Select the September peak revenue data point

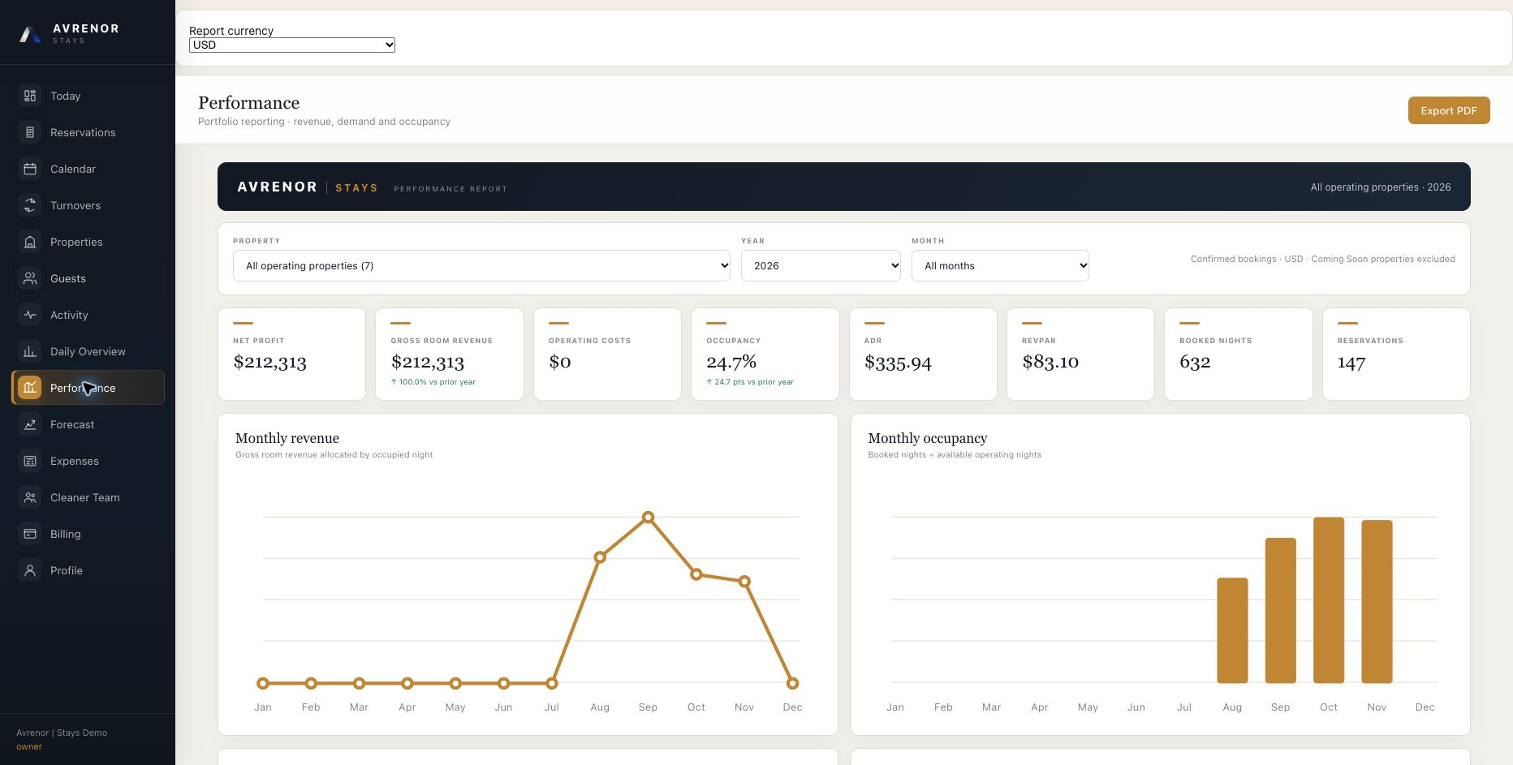pos(648,517)
